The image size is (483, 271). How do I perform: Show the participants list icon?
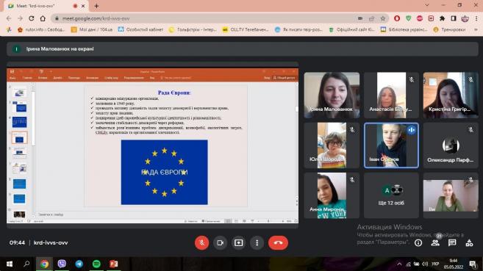[x=435, y=242]
